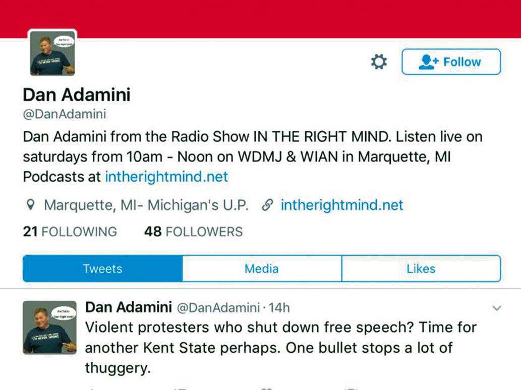Viewport: 521px width, 390px height.
Task: Open the settings gear icon menu
Action: pos(379,62)
